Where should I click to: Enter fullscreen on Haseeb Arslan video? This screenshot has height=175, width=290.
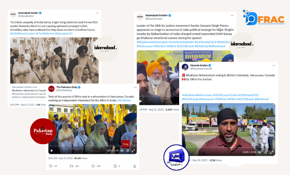[x=271, y=152]
